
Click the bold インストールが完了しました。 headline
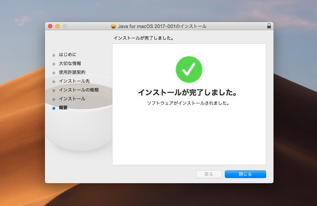tap(187, 92)
